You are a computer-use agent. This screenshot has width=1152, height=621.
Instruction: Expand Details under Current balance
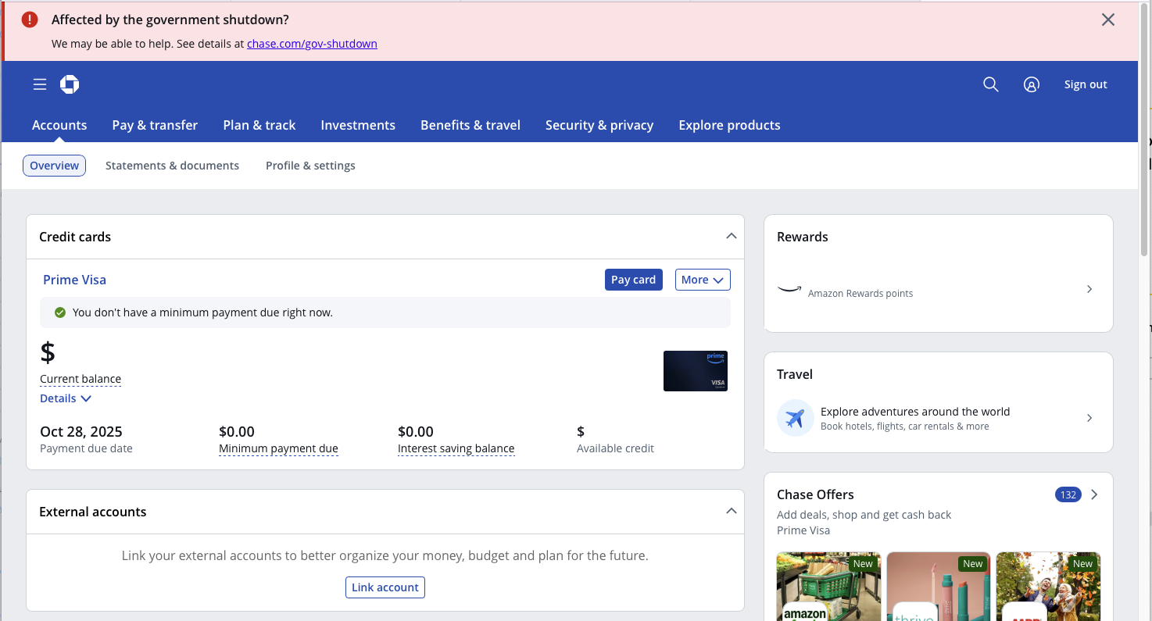(65, 398)
